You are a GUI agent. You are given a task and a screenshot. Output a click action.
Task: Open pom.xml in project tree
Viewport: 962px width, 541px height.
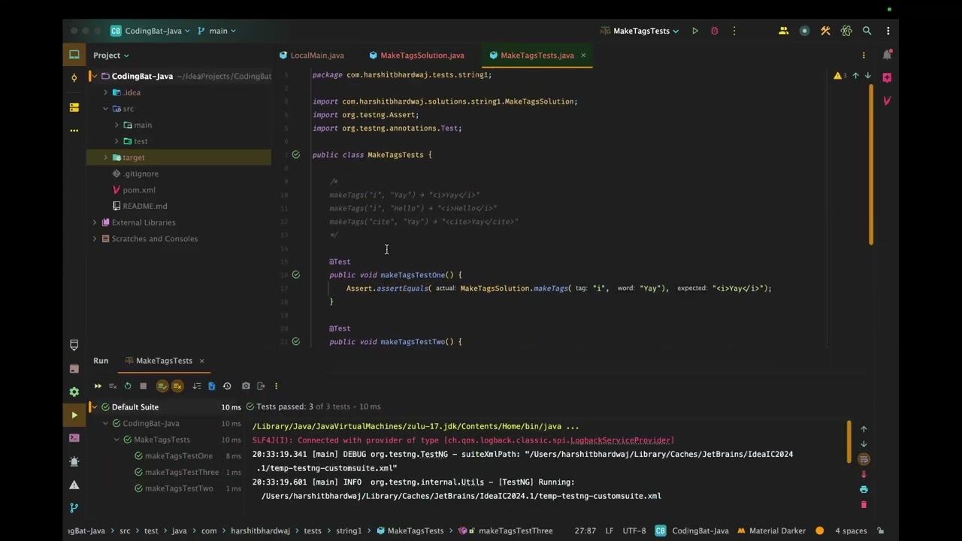point(139,190)
